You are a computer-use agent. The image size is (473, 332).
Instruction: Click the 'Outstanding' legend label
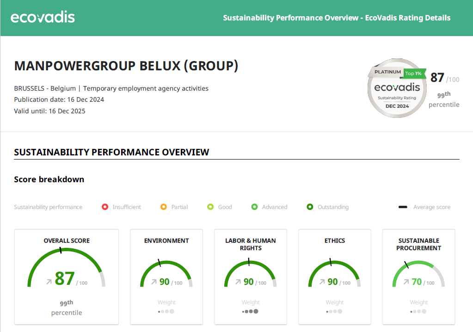coord(333,207)
